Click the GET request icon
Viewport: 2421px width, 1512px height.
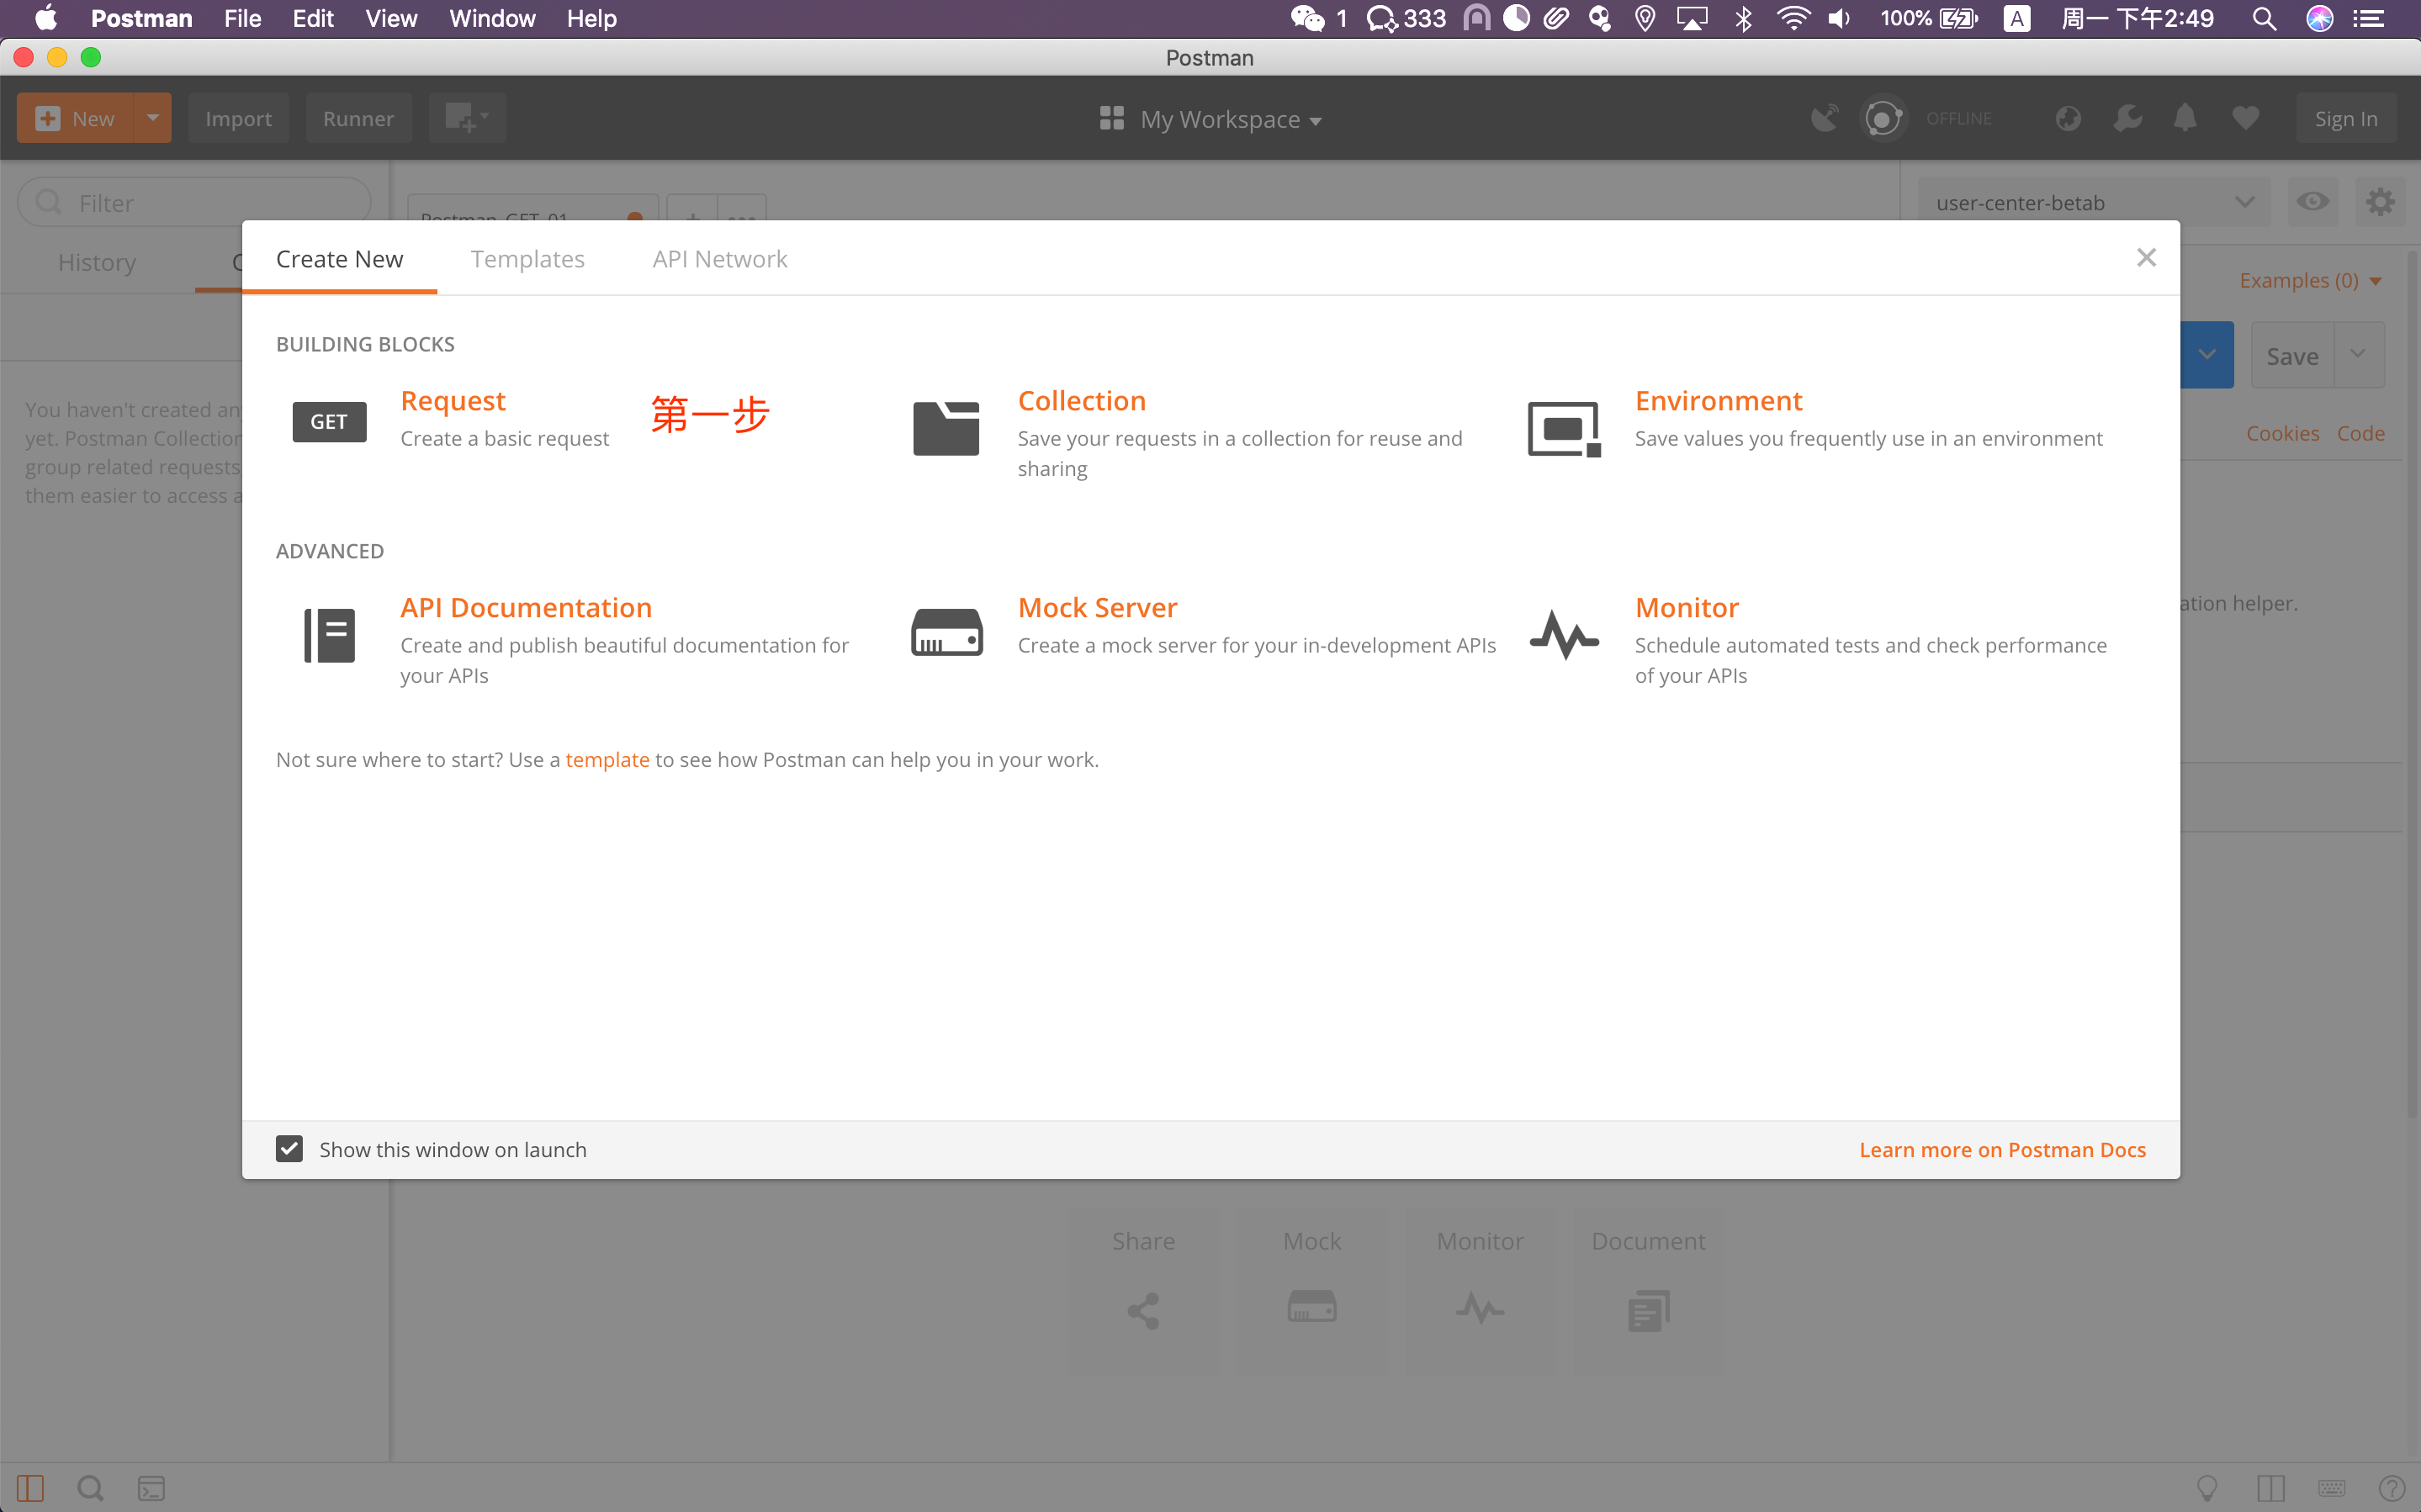329,421
